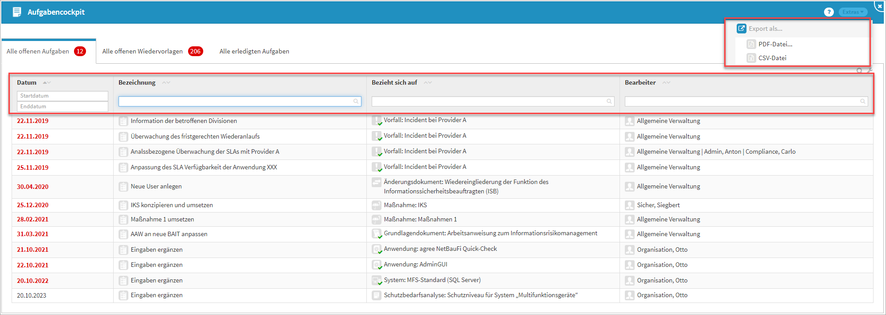
Task: Click the Startdatum filter field
Action: tap(62, 96)
